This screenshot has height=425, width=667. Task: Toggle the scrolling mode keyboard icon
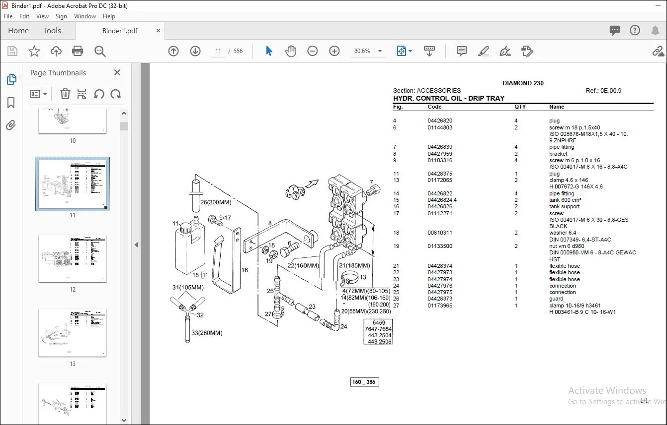click(429, 51)
